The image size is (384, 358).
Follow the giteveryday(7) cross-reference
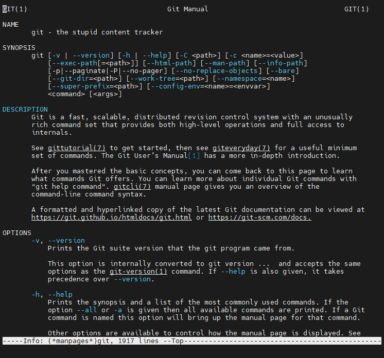click(x=241, y=148)
